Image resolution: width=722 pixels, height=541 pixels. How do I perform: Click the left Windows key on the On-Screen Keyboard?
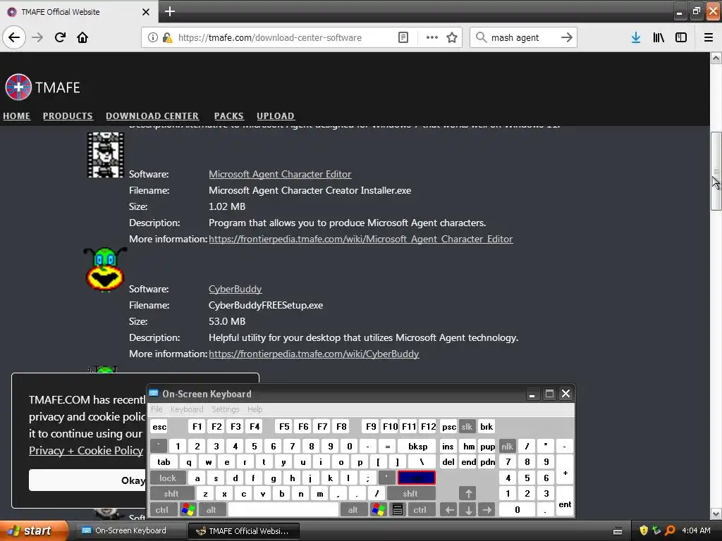[x=188, y=510]
